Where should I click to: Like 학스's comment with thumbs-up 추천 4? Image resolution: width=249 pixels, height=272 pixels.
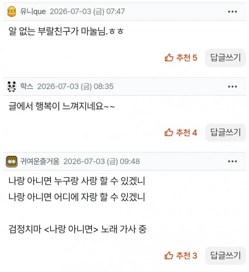pos(181,133)
